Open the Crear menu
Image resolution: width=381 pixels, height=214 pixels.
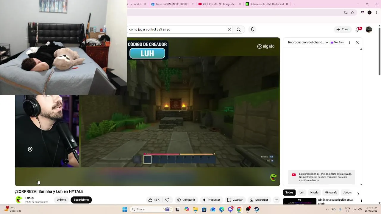click(343, 29)
